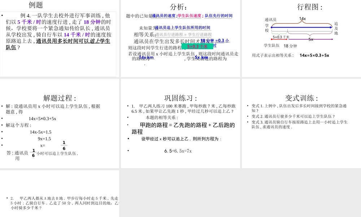The image size is (361, 217).
Task: Click the '通讯员' label in the diagram
Action: 270,20
